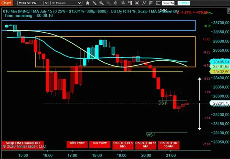Image resolution: width=230 pixels, height=159 pixels.
Task: Click the Scalp TMA Channel BO button
Action: pos(23,145)
